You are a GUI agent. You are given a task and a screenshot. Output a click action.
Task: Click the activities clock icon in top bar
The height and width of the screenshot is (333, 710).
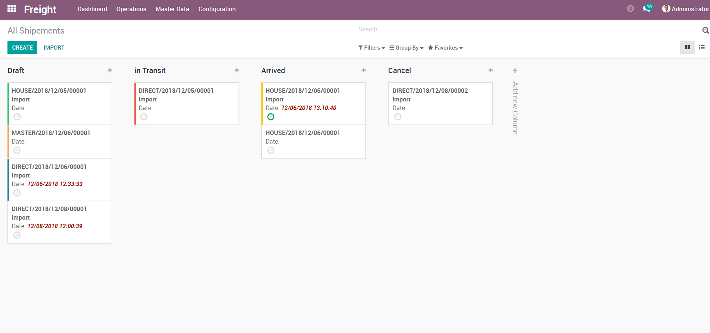[x=630, y=9]
